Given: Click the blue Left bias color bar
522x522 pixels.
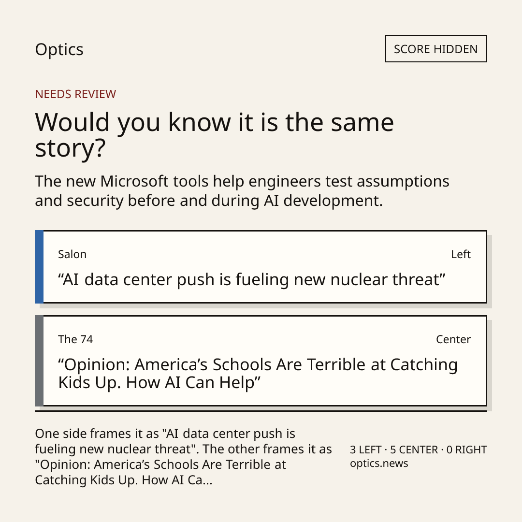Looking at the screenshot, I should [39, 267].
